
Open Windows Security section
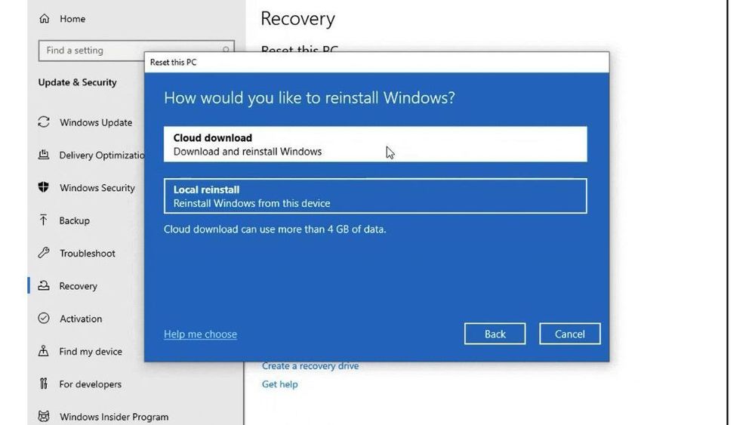pyautogui.click(x=97, y=188)
